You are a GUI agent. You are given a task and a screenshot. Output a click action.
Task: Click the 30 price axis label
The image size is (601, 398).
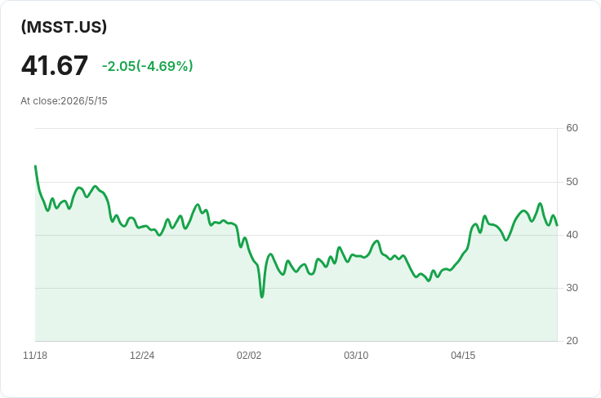572,288
